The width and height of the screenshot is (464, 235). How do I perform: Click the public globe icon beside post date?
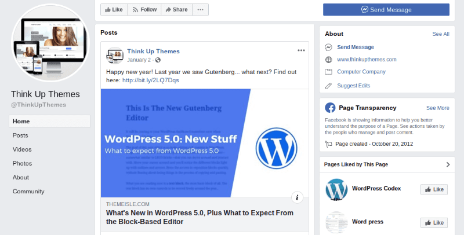(158, 60)
